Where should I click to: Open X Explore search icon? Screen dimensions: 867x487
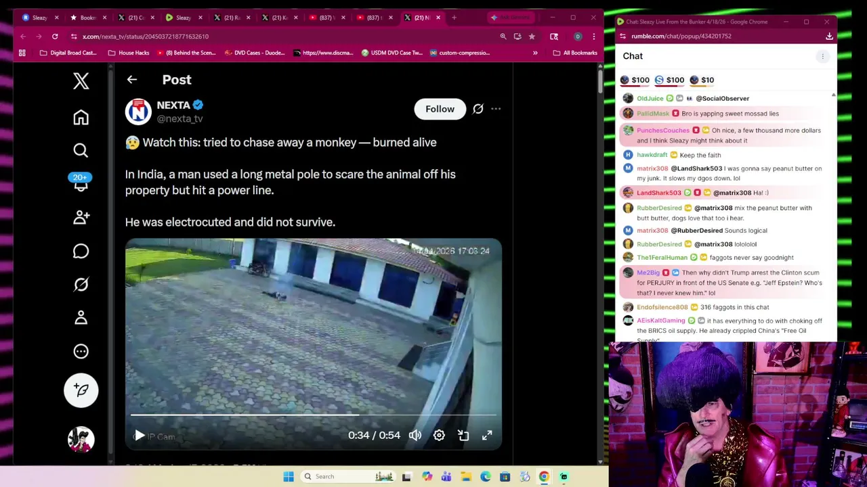pos(81,150)
